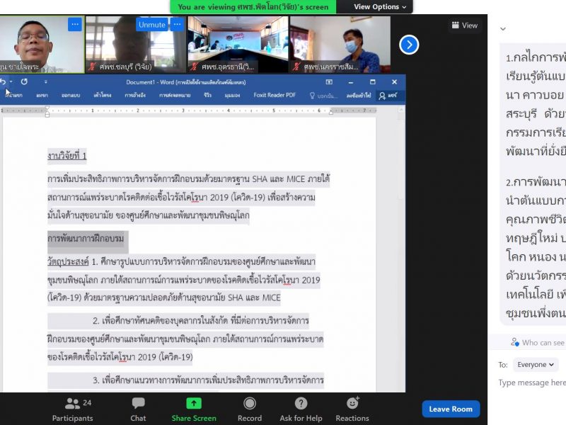Image resolution: width=566 pixels, height=425 pixels.
Task: Open more options on second participant video
Action: [178, 25]
